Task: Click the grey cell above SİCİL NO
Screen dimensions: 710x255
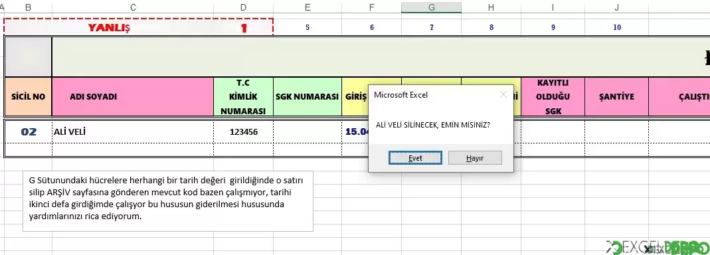Action: click(28, 56)
